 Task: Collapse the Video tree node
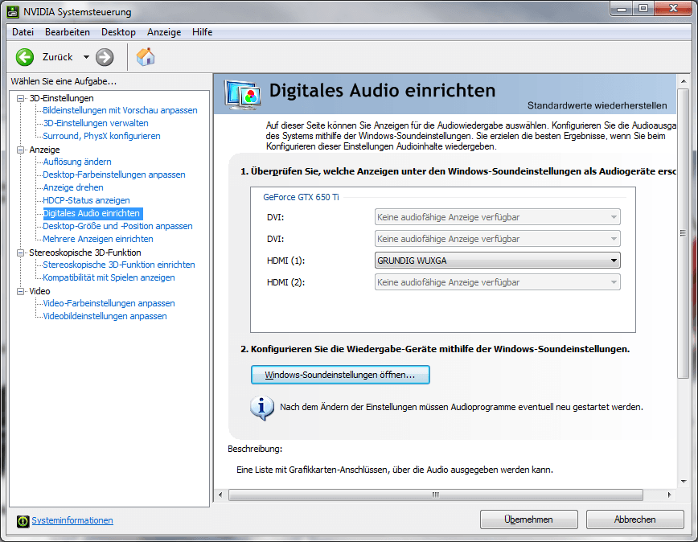[20, 291]
